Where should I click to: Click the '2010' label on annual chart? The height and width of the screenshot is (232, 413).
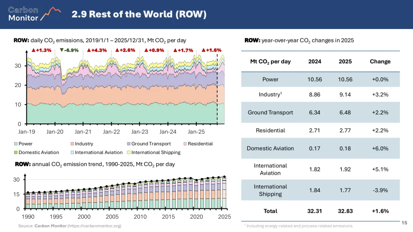pyautogui.click(x=140, y=217)
